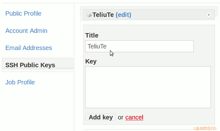
Task: Go to Account Admin settings
Action: pyautogui.click(x=26, y=31)
